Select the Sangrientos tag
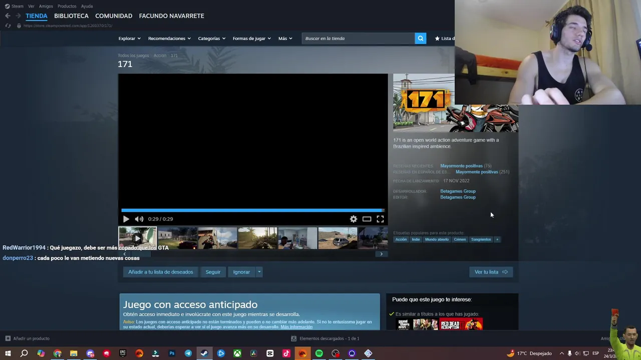The width and height of the screenshot is (641, 360). pos(481,239)
